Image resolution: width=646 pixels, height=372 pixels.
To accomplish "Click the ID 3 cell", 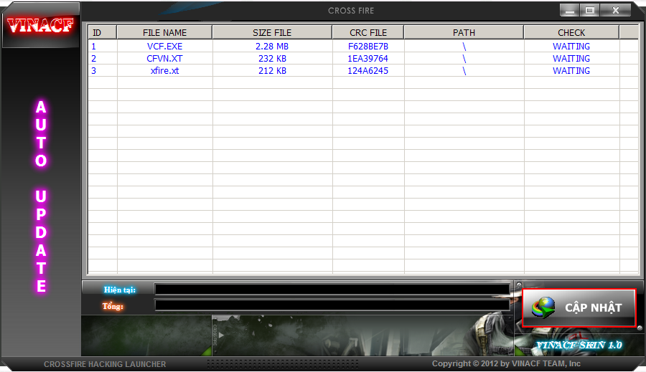I will pos(102,70).
